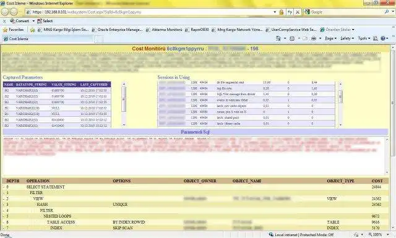Click the LAST_CAPTURED column header
Image resolution: width=396 pixels, height=238 pixels.
93,85
